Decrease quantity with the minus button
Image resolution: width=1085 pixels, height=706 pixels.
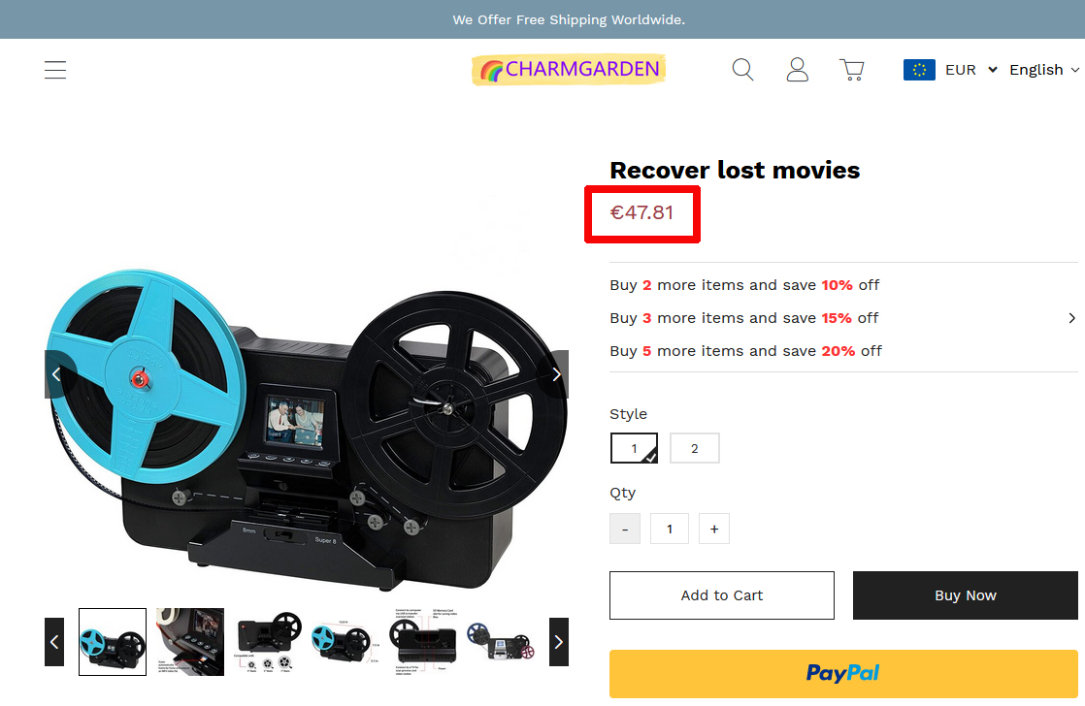[x=625, y=529]
